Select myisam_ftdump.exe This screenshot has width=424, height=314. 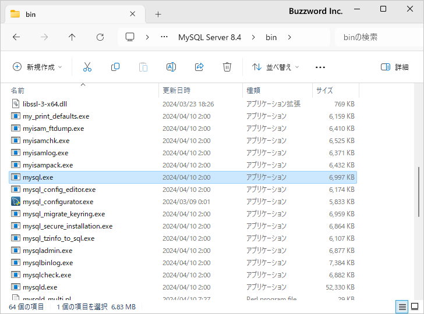coord(183,129)
